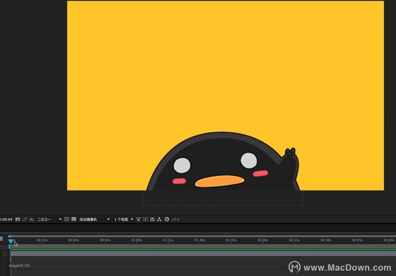396x276 pixels.
Task: Select the purple layer duration bar
Action: (x=203, y=253)
